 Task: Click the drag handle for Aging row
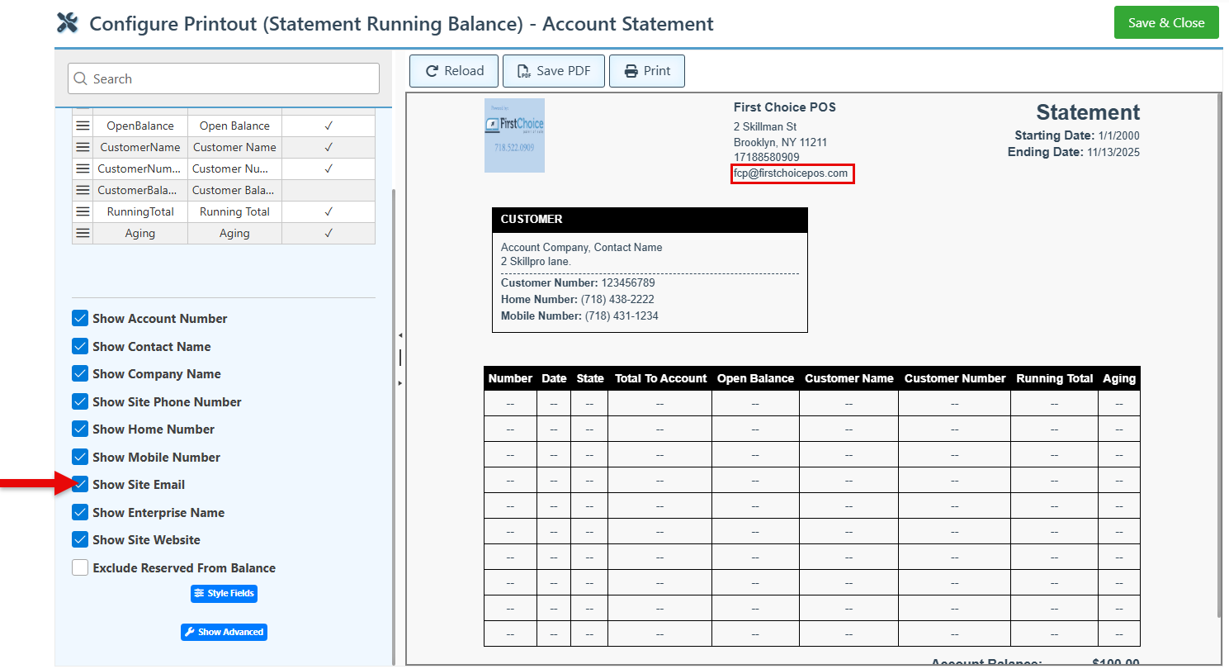click(83, 233)
